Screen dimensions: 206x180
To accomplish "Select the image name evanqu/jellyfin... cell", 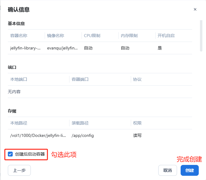I will pos(63,48).
